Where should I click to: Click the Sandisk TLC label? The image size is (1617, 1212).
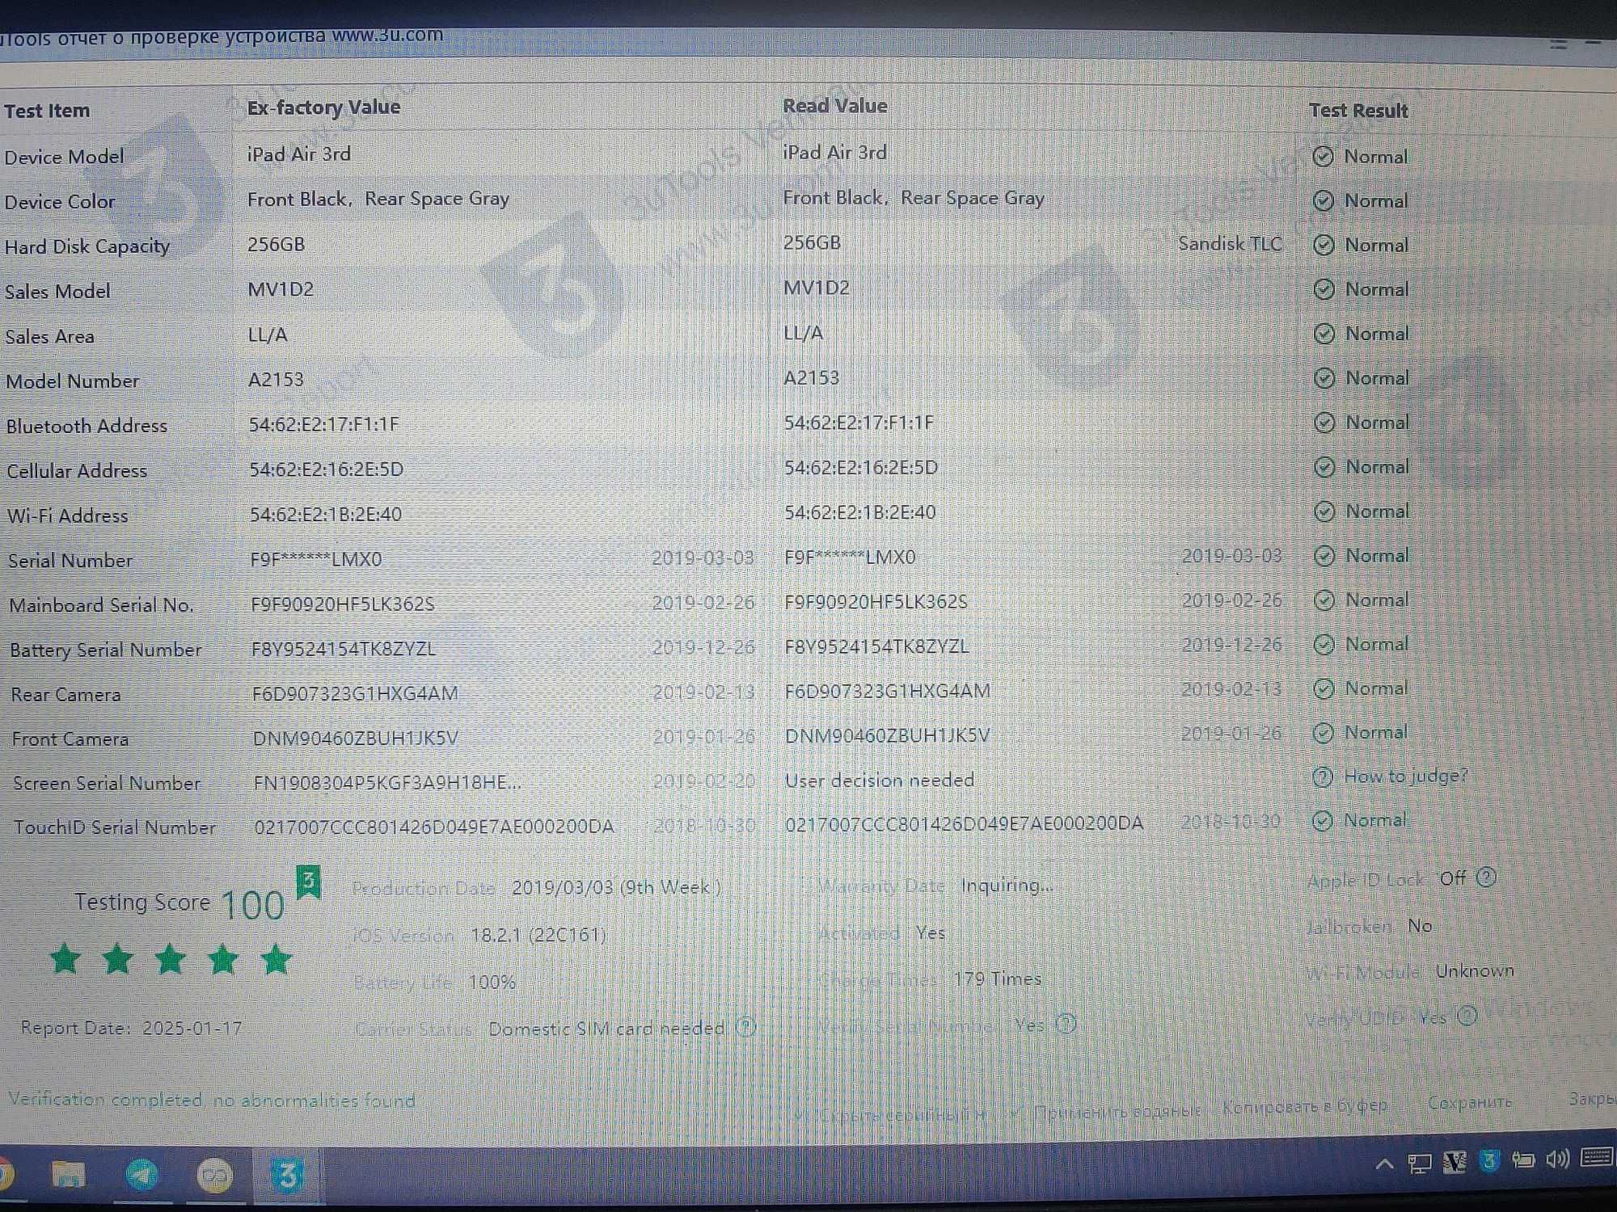[x=1230, y=243]
